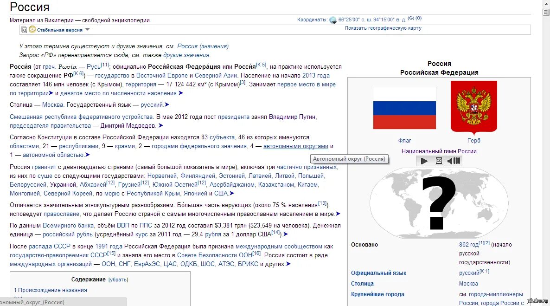Open Крупнейшие города infobox link

[377, 294]
